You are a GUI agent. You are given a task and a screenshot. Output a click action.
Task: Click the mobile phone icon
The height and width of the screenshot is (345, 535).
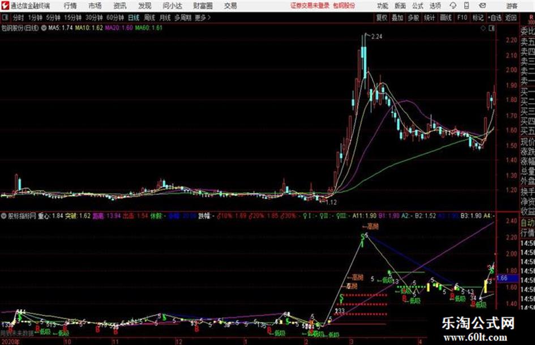click(x=466, y=6)
